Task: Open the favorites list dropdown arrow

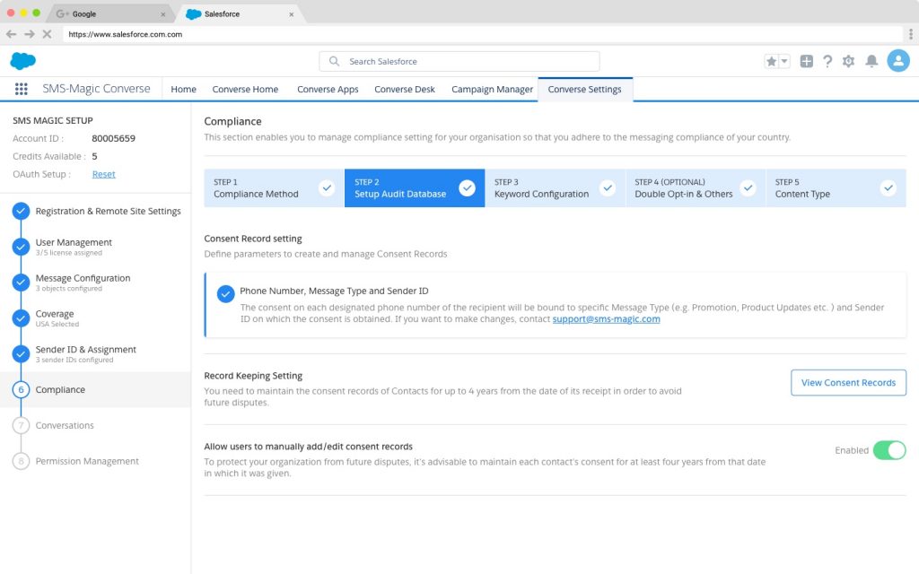Action: point(784,61)
